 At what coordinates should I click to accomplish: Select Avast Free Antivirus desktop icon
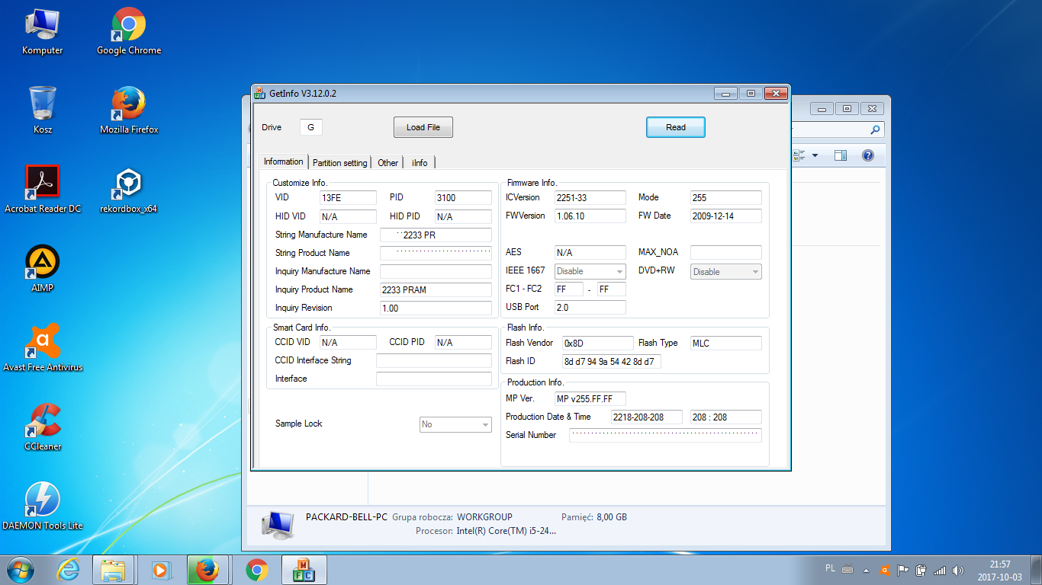[x=43, y=348]
